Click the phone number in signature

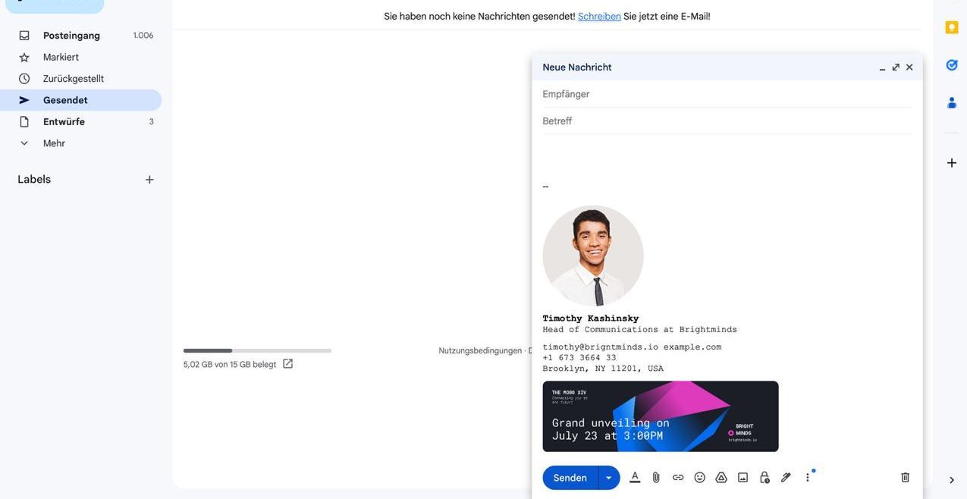(579, 358)
